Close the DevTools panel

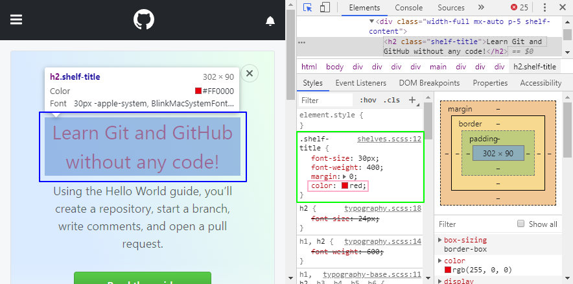click(x=563, y=7)
